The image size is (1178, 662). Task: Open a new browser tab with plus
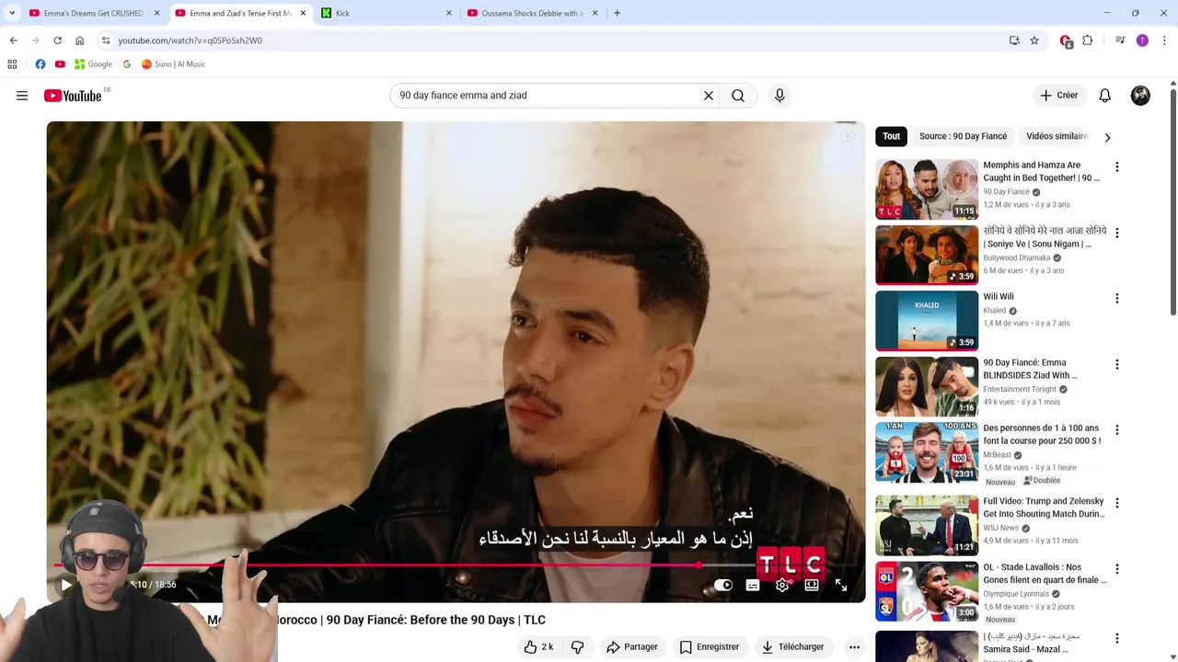tap(617, 13)
